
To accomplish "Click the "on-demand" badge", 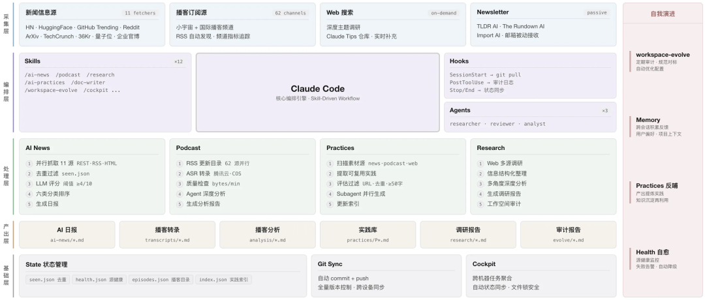I will [444, 13].
